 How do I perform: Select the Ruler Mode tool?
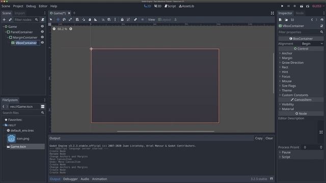[96, 19]
